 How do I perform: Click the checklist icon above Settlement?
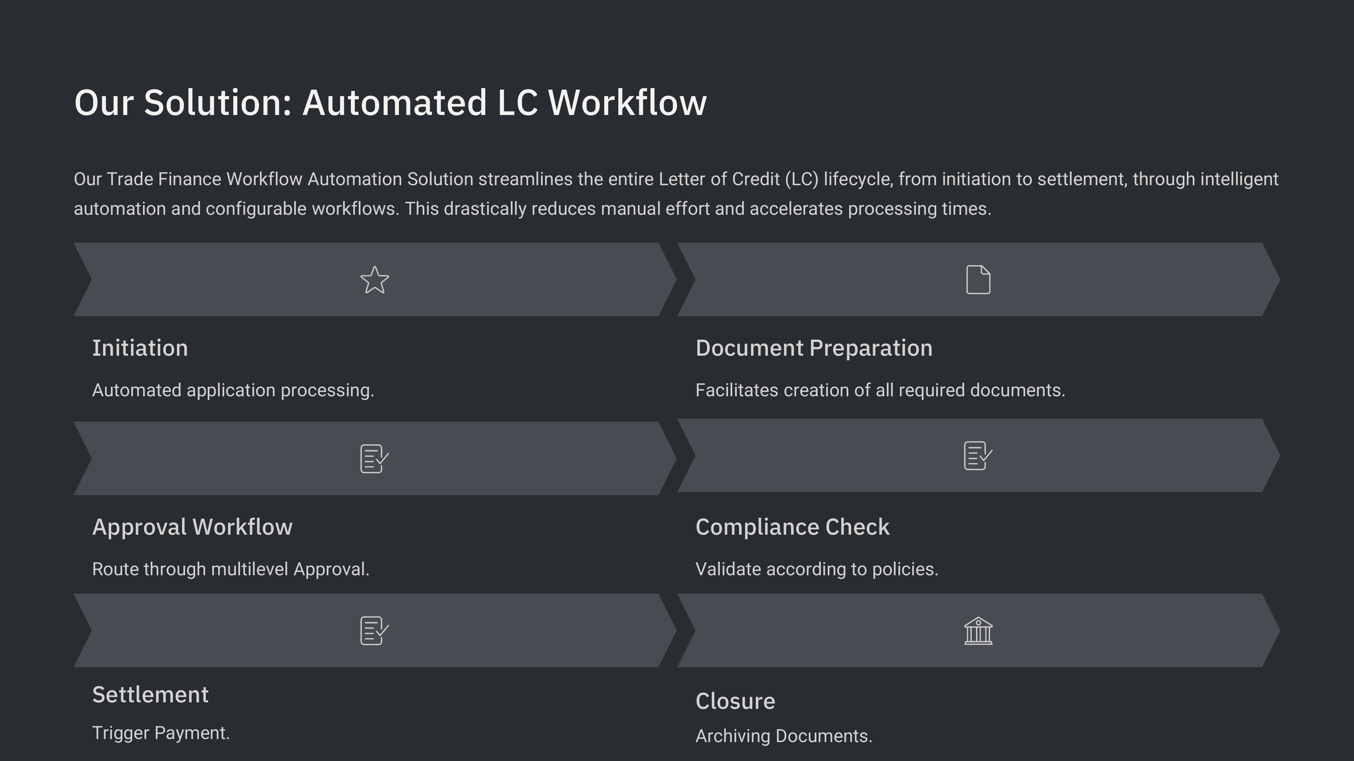click(374, 630)
